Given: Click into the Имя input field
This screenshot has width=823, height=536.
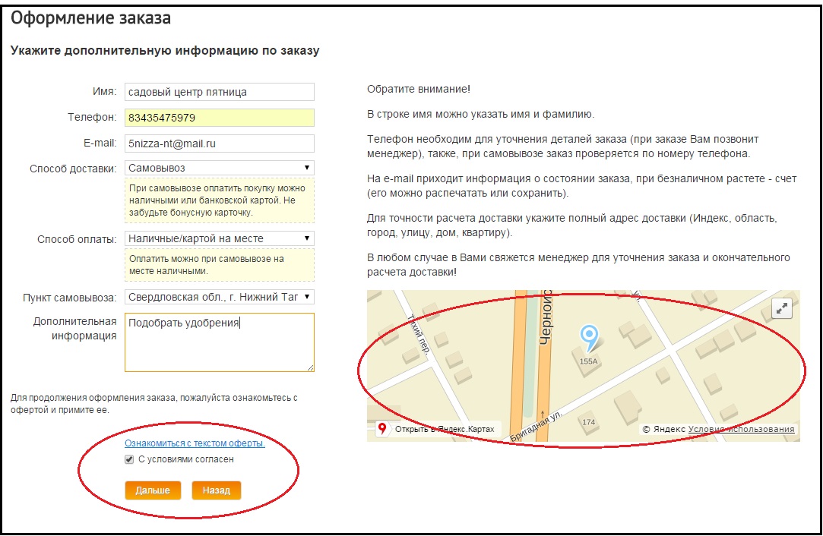Looking at the screenshot, I should point(220,92).
